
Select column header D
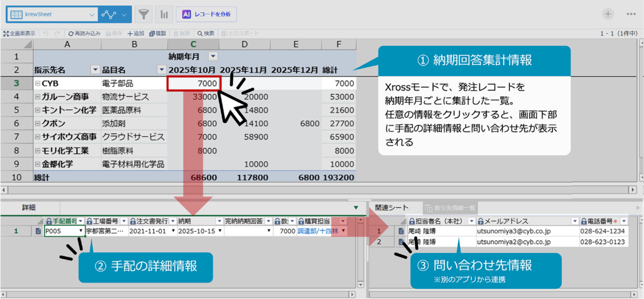click(245, 44)
